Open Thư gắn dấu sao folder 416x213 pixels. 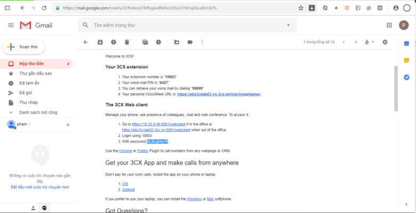point(36,73)
